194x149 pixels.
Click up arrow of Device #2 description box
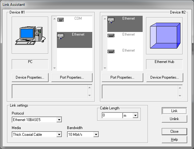(180, 88)
